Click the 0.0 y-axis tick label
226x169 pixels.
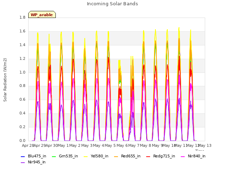[22, 141]
